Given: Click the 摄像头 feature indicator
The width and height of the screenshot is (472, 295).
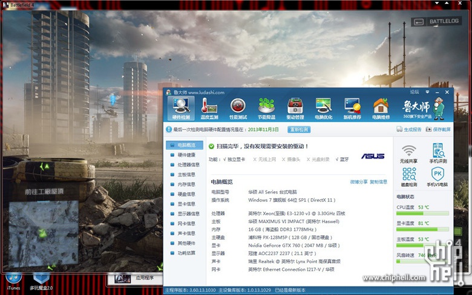Looking at the screenshot, I should point(291,160).
